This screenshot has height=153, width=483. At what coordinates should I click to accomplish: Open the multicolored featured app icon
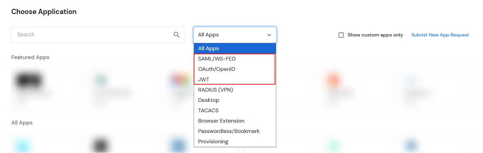[x=180, y=81]
